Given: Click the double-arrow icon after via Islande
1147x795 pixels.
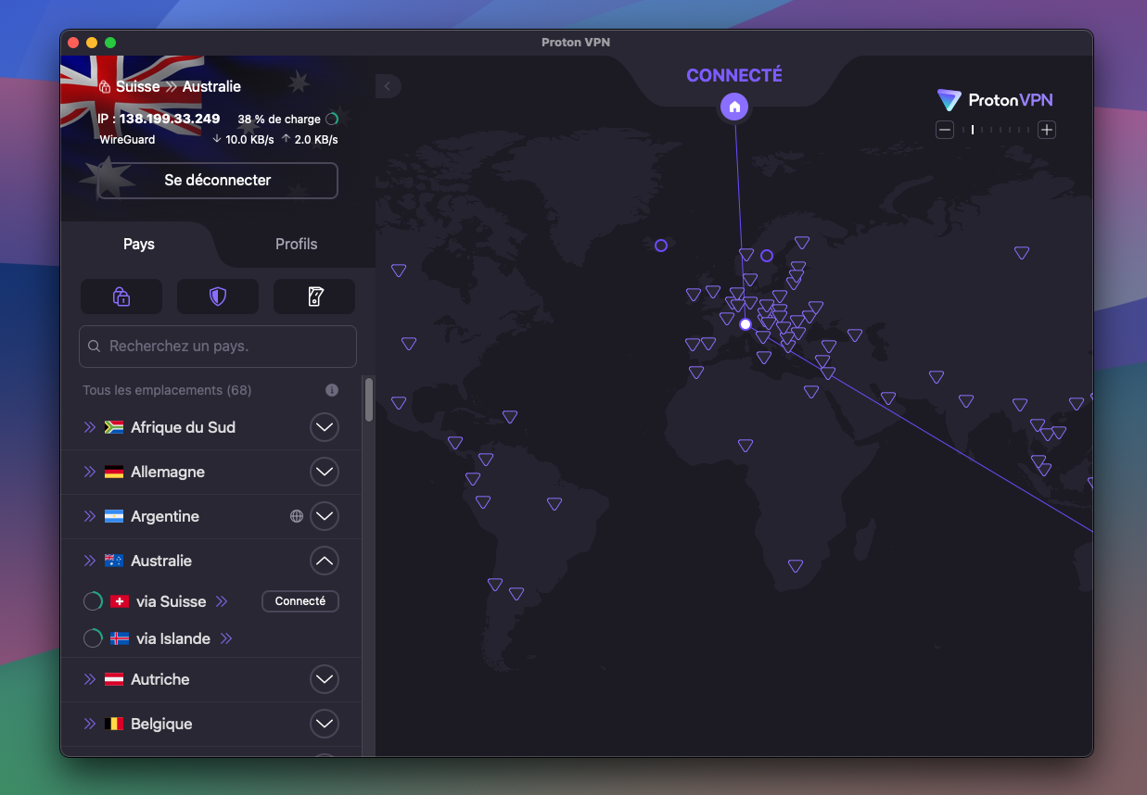Looking at the screenshot, I should [x=225, y=638].
